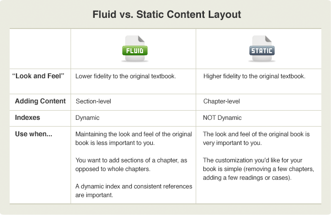The height and width of the screenshot is (215, 331).
Task: Select the paragraph starting "The customization you'd like"
Action: click(259, 169)
